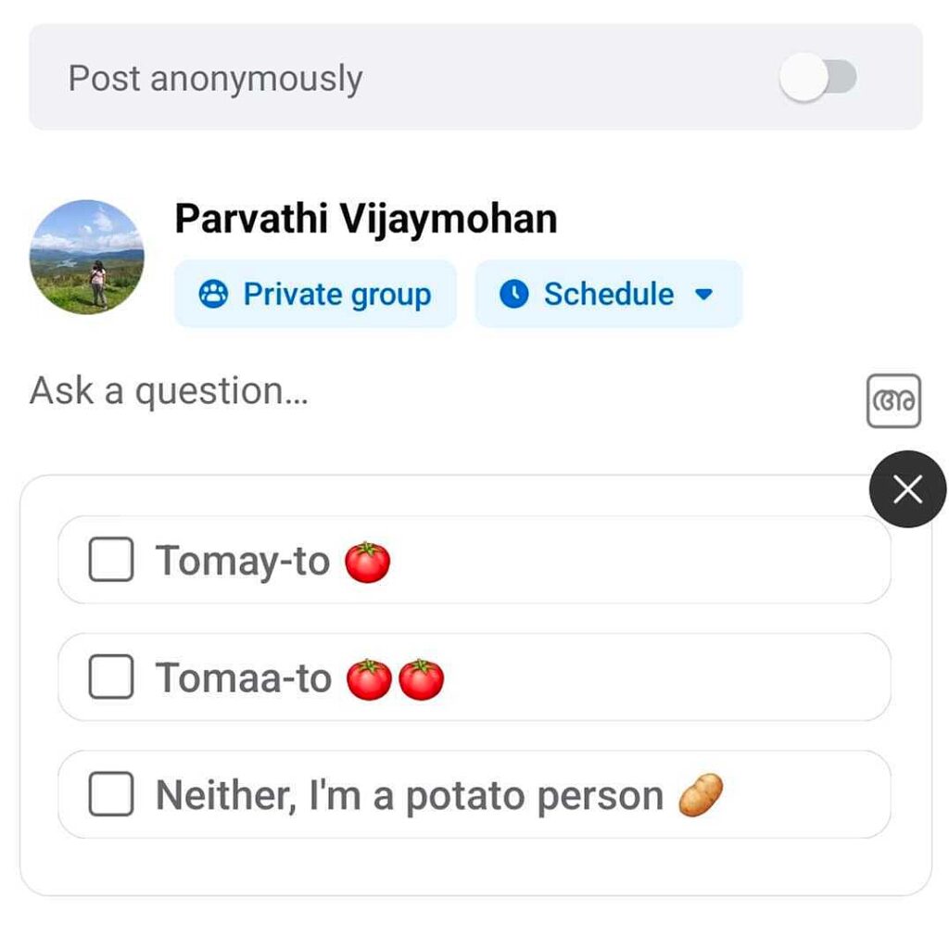This screenshot has width=949, height=949.
Task: Open the profile picture thumbnail
Action: pyautogui.click(x=87, y=257)
